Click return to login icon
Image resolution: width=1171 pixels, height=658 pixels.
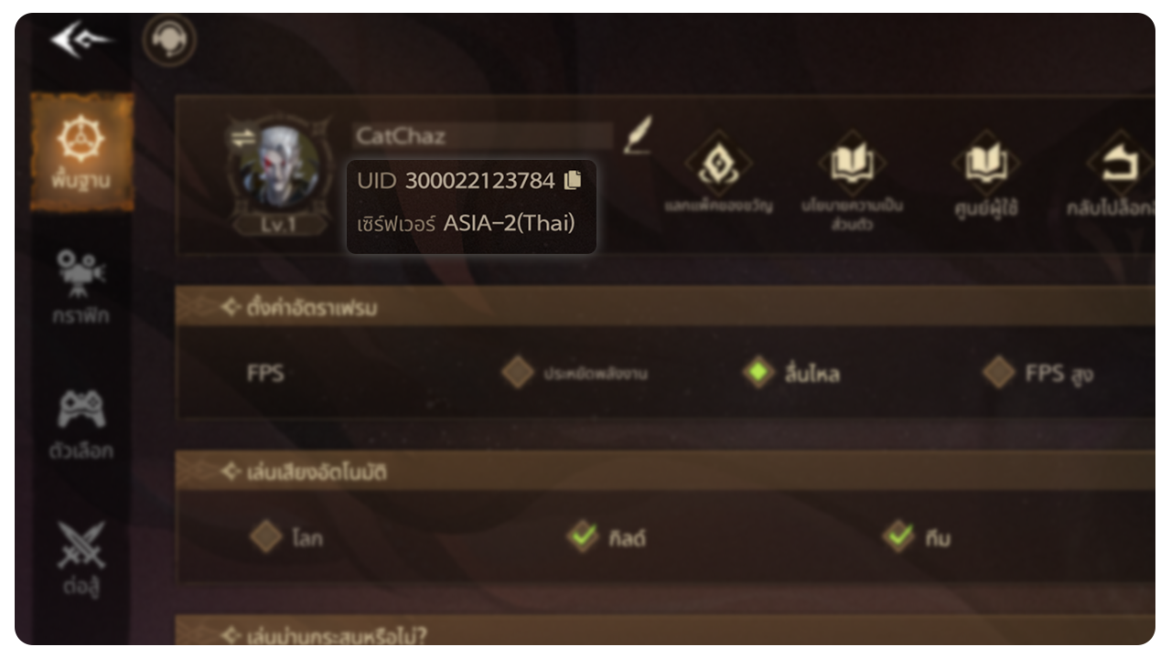click(x=1119, y=165)
